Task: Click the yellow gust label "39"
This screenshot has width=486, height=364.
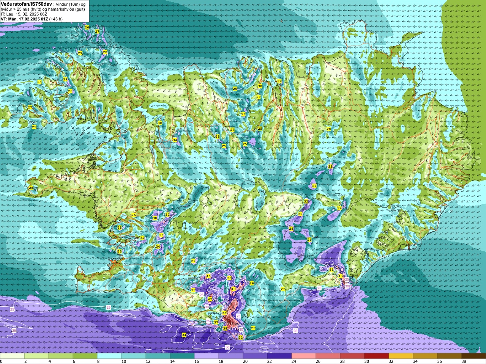Action: point(167,215)
